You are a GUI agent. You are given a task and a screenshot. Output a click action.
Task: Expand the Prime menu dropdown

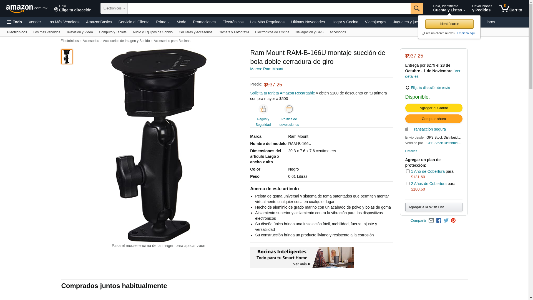click(163, 22)
